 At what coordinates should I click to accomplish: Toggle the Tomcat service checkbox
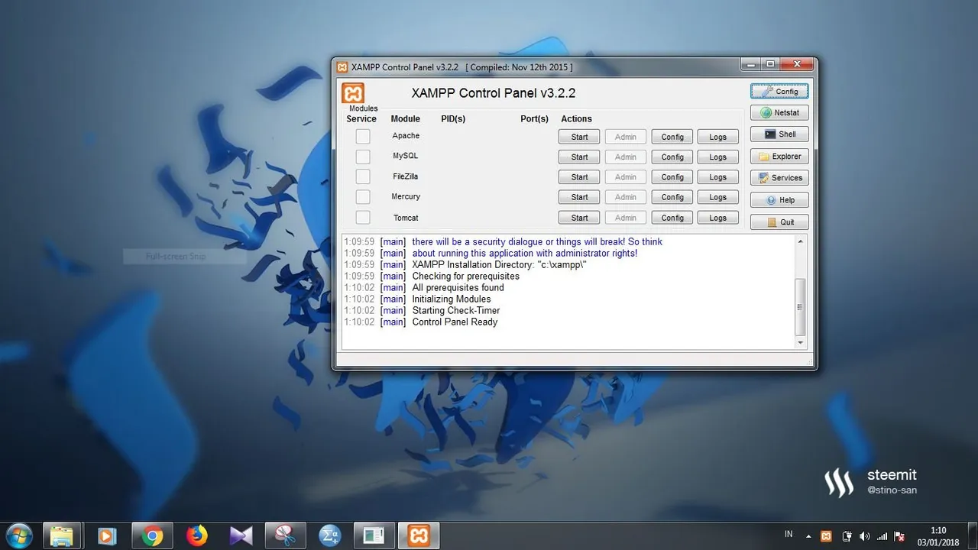(363, 218)
